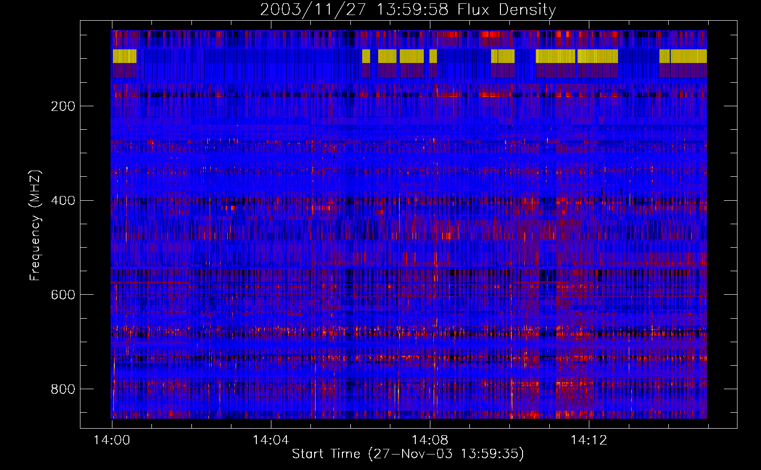Screen dimensions: 761x470
Task: Click the 14:08 time tick label
Action: (430, 440)
